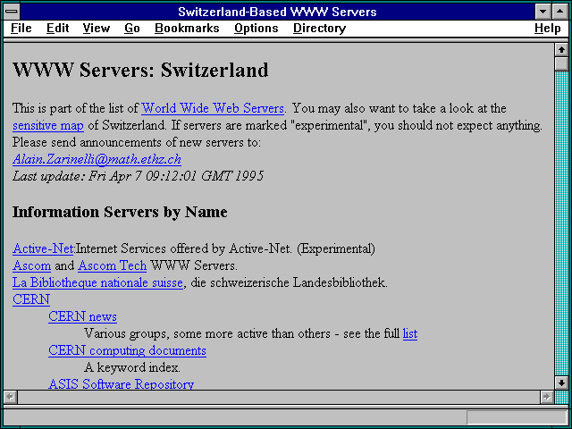Screen dimensions: 572x429
Task: Click the minimize arrow in title bar
Action: [x=543, y=12]
